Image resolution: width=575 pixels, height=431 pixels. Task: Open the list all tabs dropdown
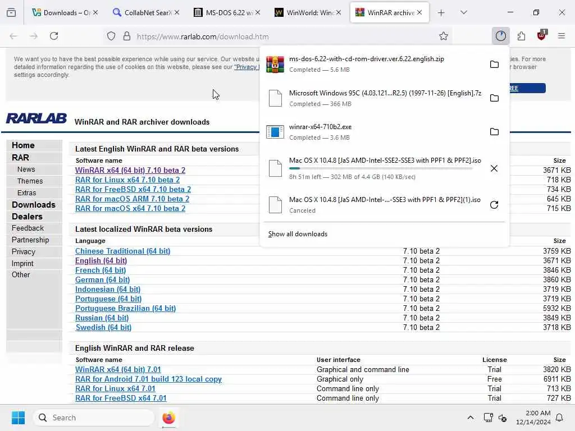[x=463, y=13]
